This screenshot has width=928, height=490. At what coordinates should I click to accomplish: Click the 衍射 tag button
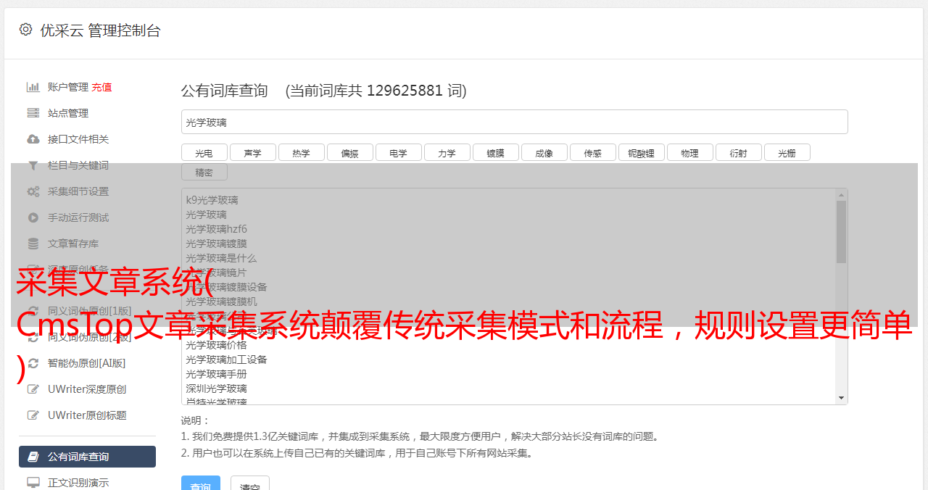click(x=739, y=152)
